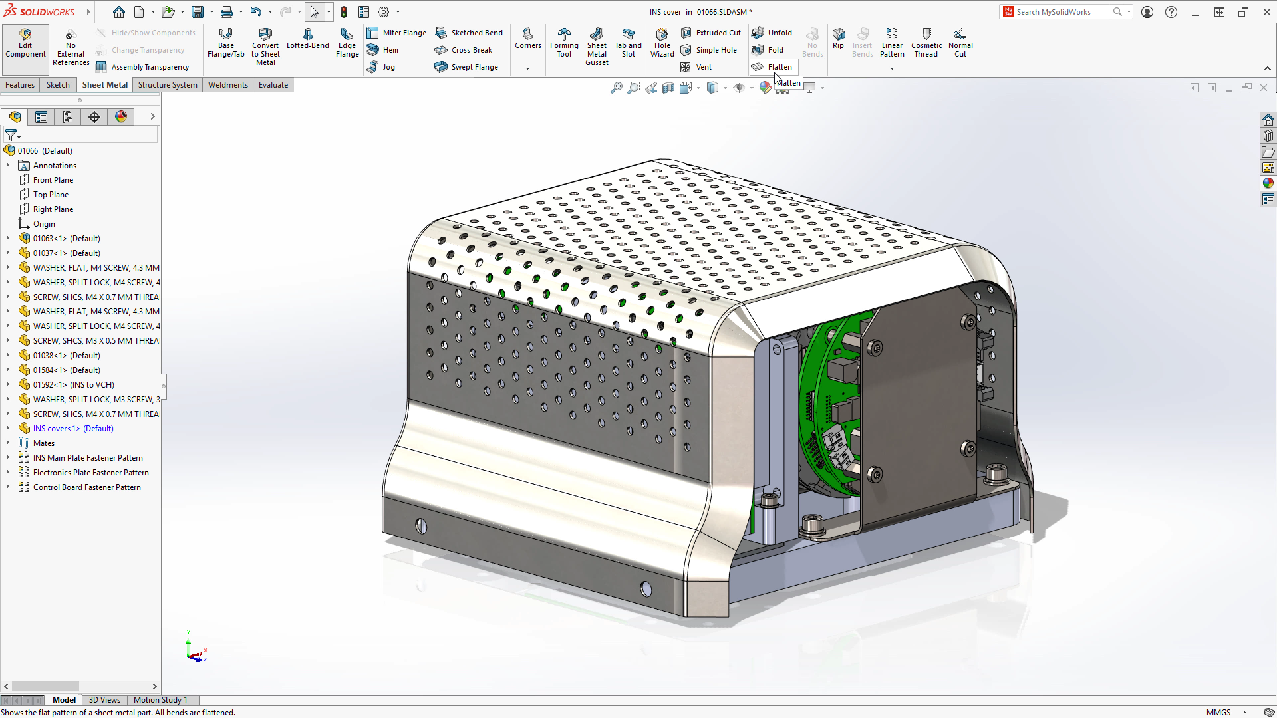Select the Miter Flange tool
The width and height of the screenshot is (1277, 718).
pyautogui.click(x=397, y=33)
